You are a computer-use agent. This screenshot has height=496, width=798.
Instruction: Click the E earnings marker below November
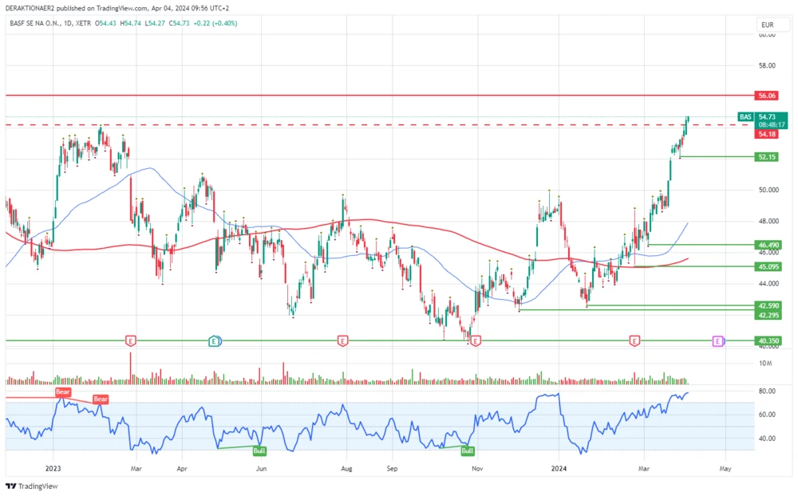pos(474,341)
